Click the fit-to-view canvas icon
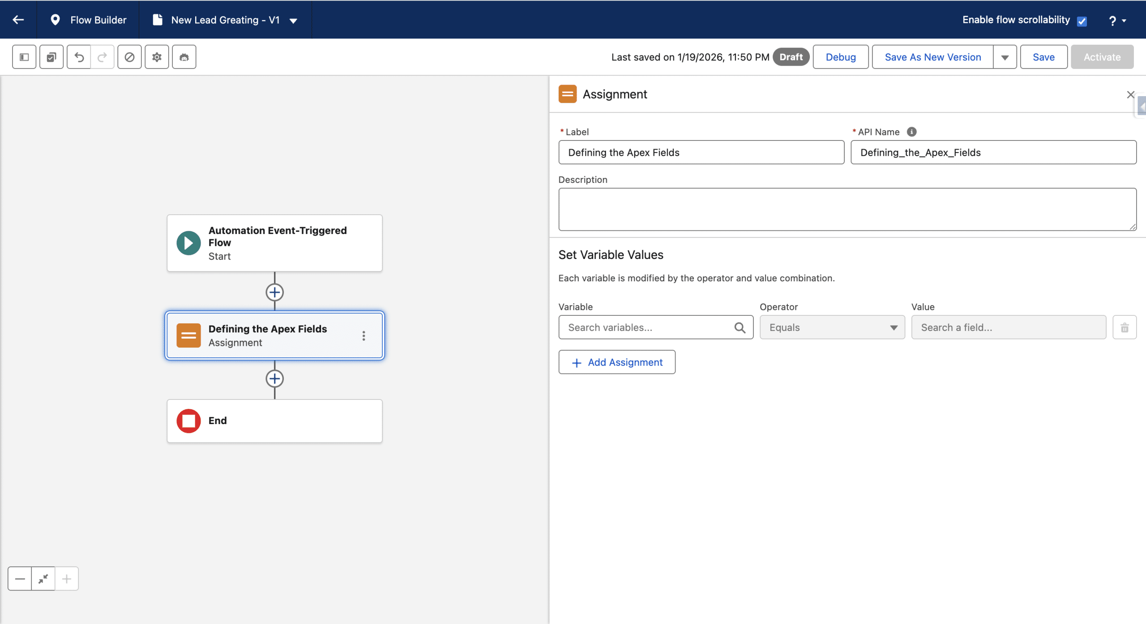1146x624 pixels. [x=43, y=579]
